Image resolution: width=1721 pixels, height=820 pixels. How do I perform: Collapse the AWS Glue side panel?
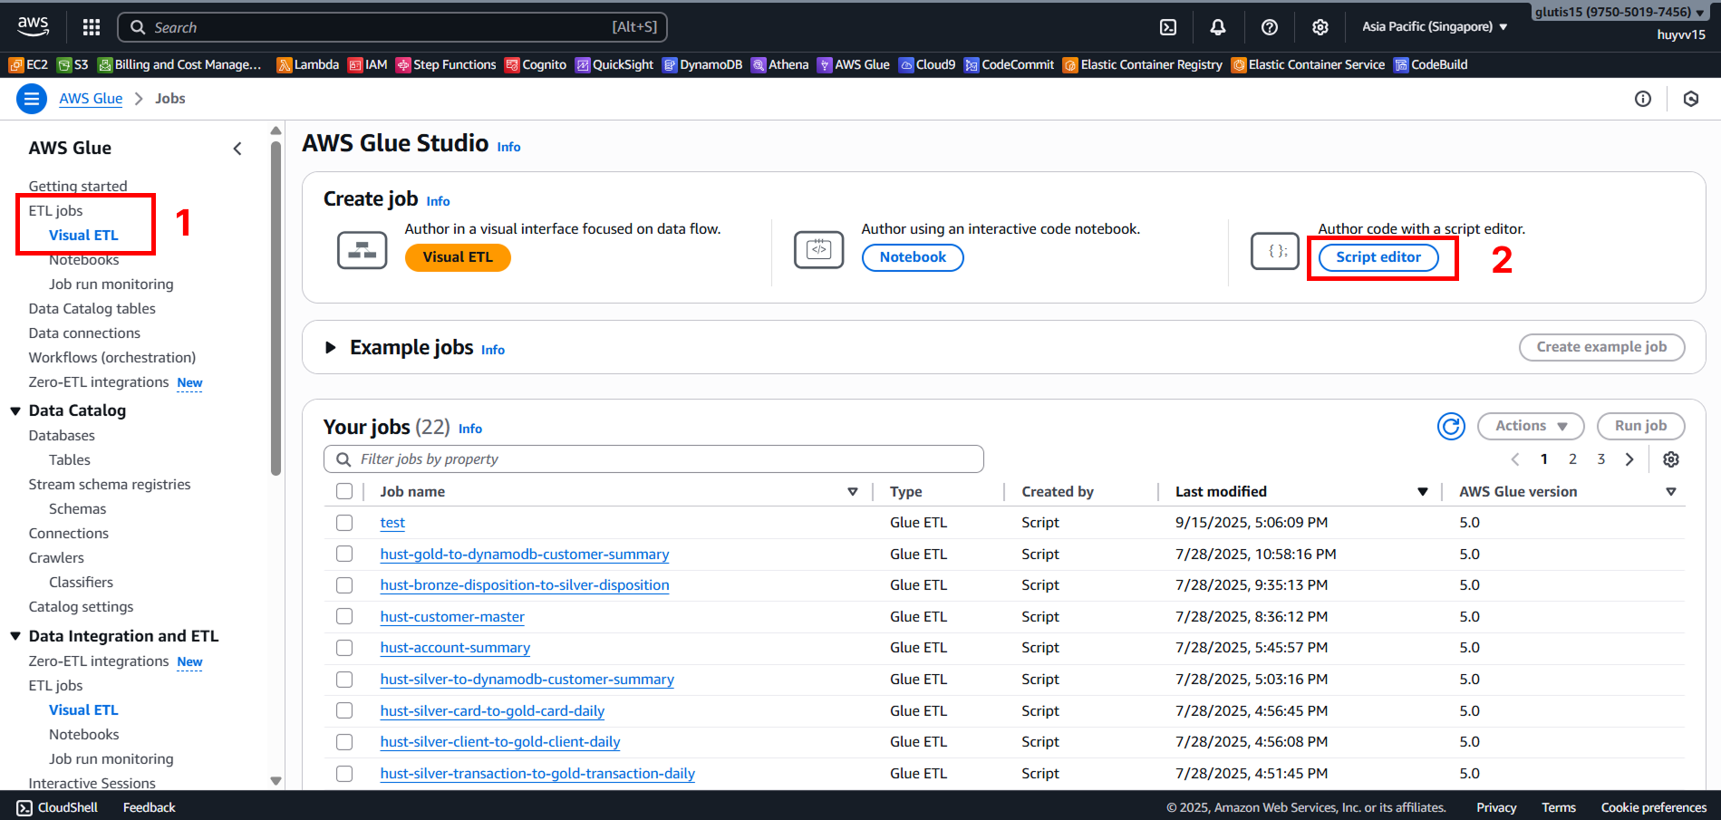237,149
